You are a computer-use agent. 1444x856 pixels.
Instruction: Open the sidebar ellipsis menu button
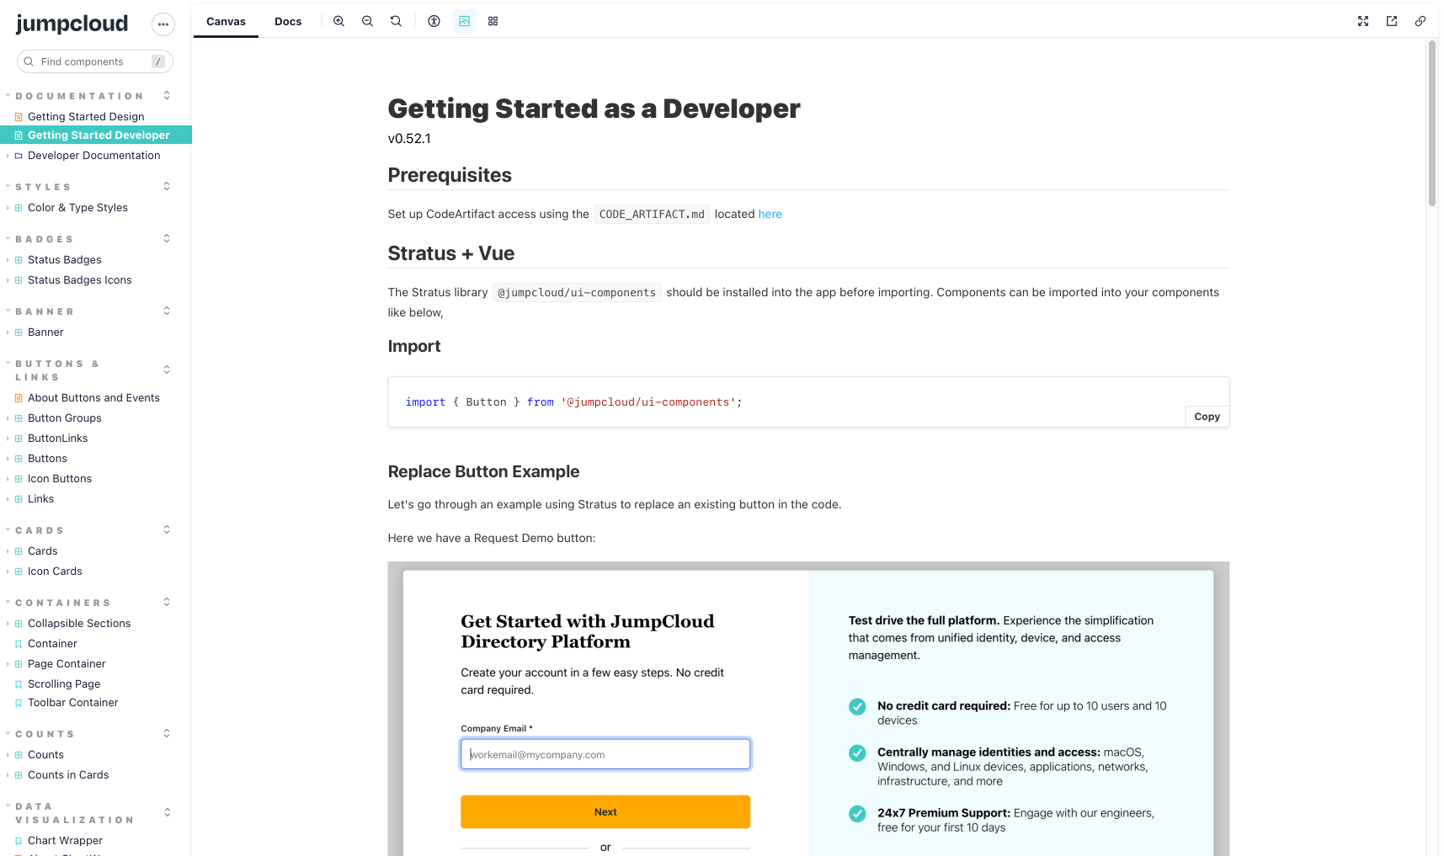pos(163,24)
